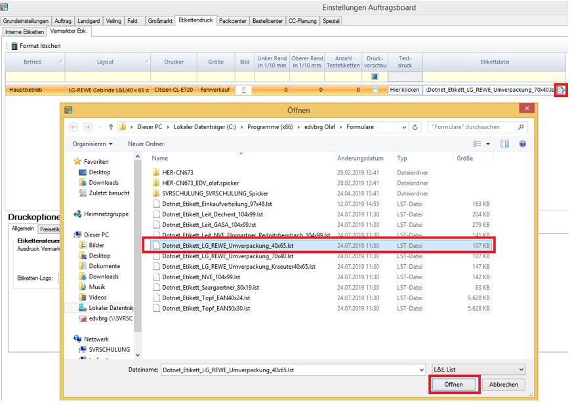Click the browse icon beside Etikettdatei path
The width and height of the screenshot is (570, 407).
[x=561, y=90]
